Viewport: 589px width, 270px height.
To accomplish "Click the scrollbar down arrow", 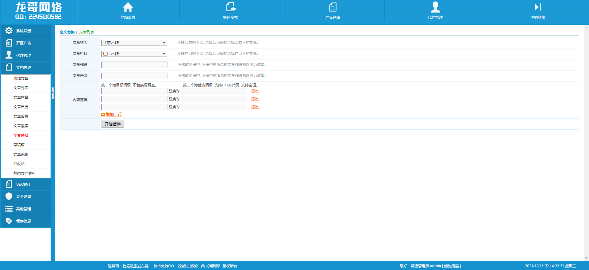I will tap(586, 258).
